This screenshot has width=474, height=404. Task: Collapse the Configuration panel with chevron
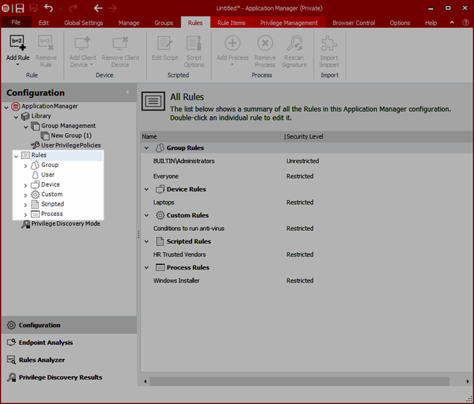click(x=128, y=92)
